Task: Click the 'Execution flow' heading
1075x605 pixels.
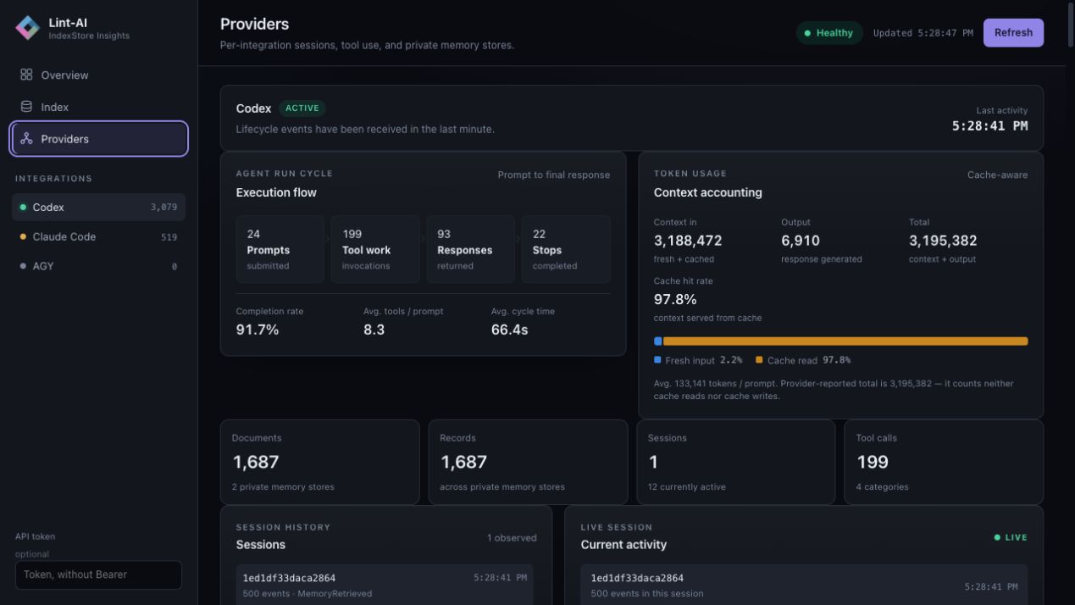Action: click(x=276, y=192)
